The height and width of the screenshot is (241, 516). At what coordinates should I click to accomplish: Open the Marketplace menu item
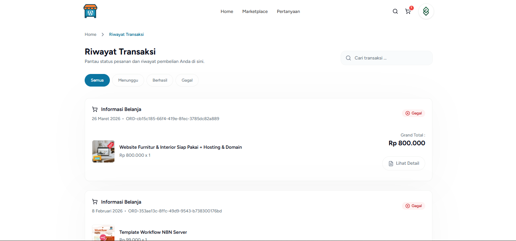point(255,11)
